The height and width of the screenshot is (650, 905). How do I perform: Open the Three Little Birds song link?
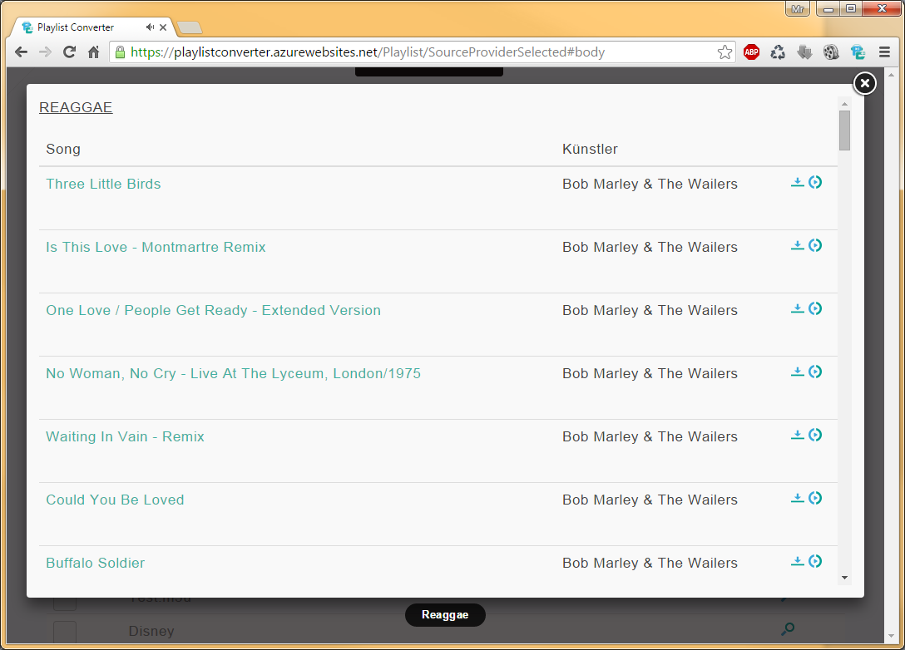point(103,184)
